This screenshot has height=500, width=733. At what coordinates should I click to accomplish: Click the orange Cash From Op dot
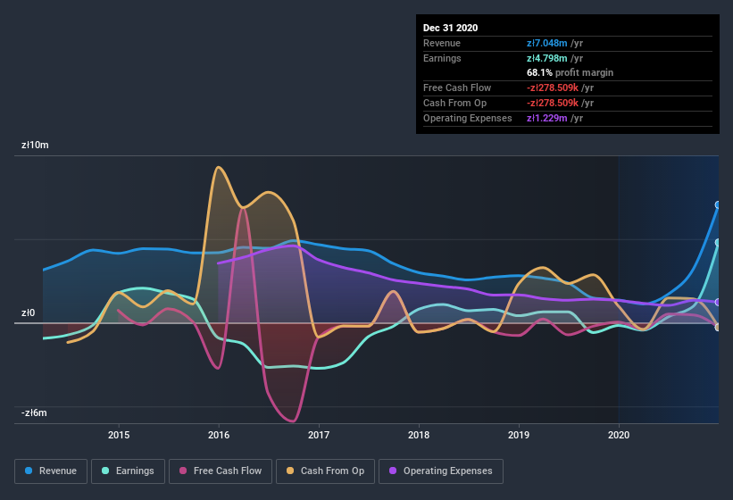tap(291, 471)
